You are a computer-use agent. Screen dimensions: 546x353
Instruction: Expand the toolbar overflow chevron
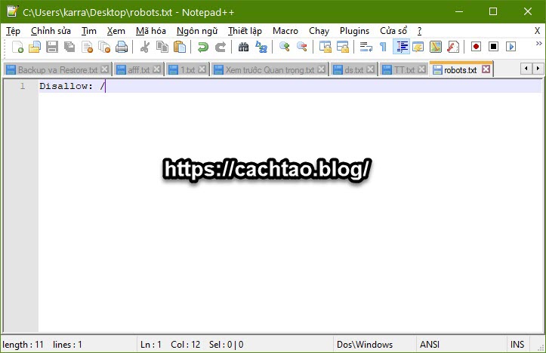pos(538,44)
